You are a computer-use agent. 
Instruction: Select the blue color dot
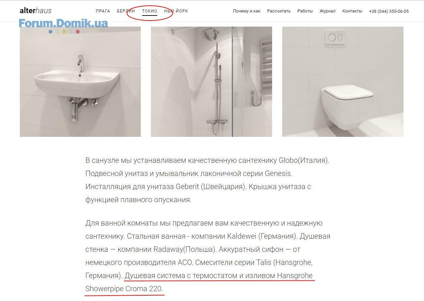click(51, 32)
